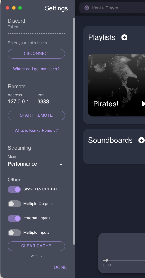Select the Kenku Player tab

(x=112, y=8)
